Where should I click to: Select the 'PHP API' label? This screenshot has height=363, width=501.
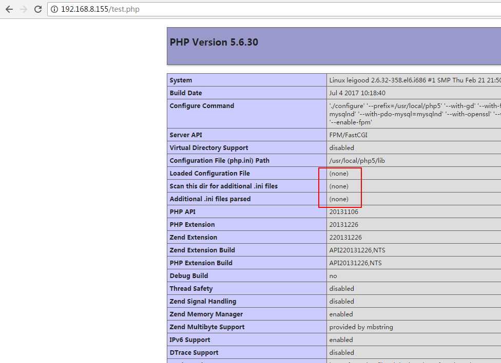click(182, 211)
